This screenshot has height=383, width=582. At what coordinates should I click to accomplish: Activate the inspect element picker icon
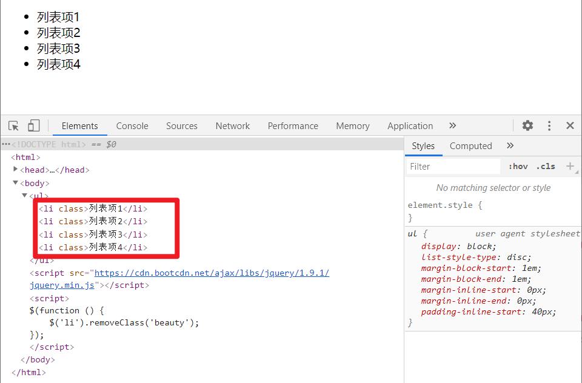tap(13, 126)
